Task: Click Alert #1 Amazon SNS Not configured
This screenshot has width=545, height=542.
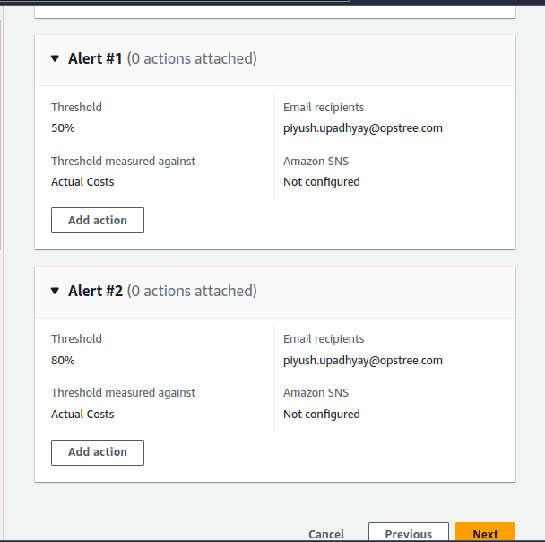Action: tap(322, 182)
